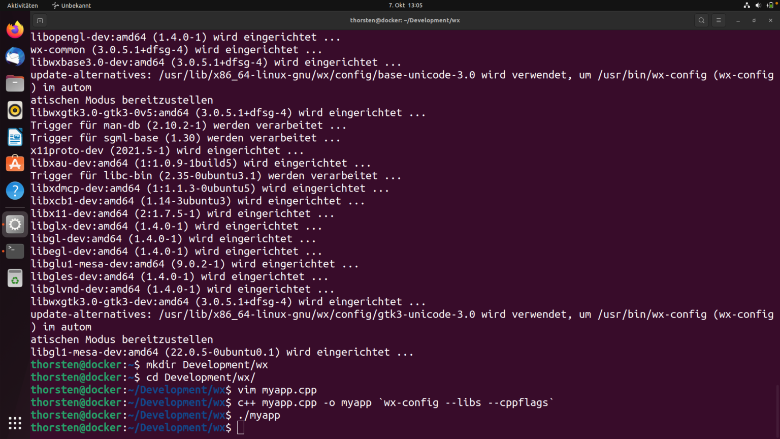Open LibreOffice Writer from dock
Screen dimensions: 780x439
point(15,137)
